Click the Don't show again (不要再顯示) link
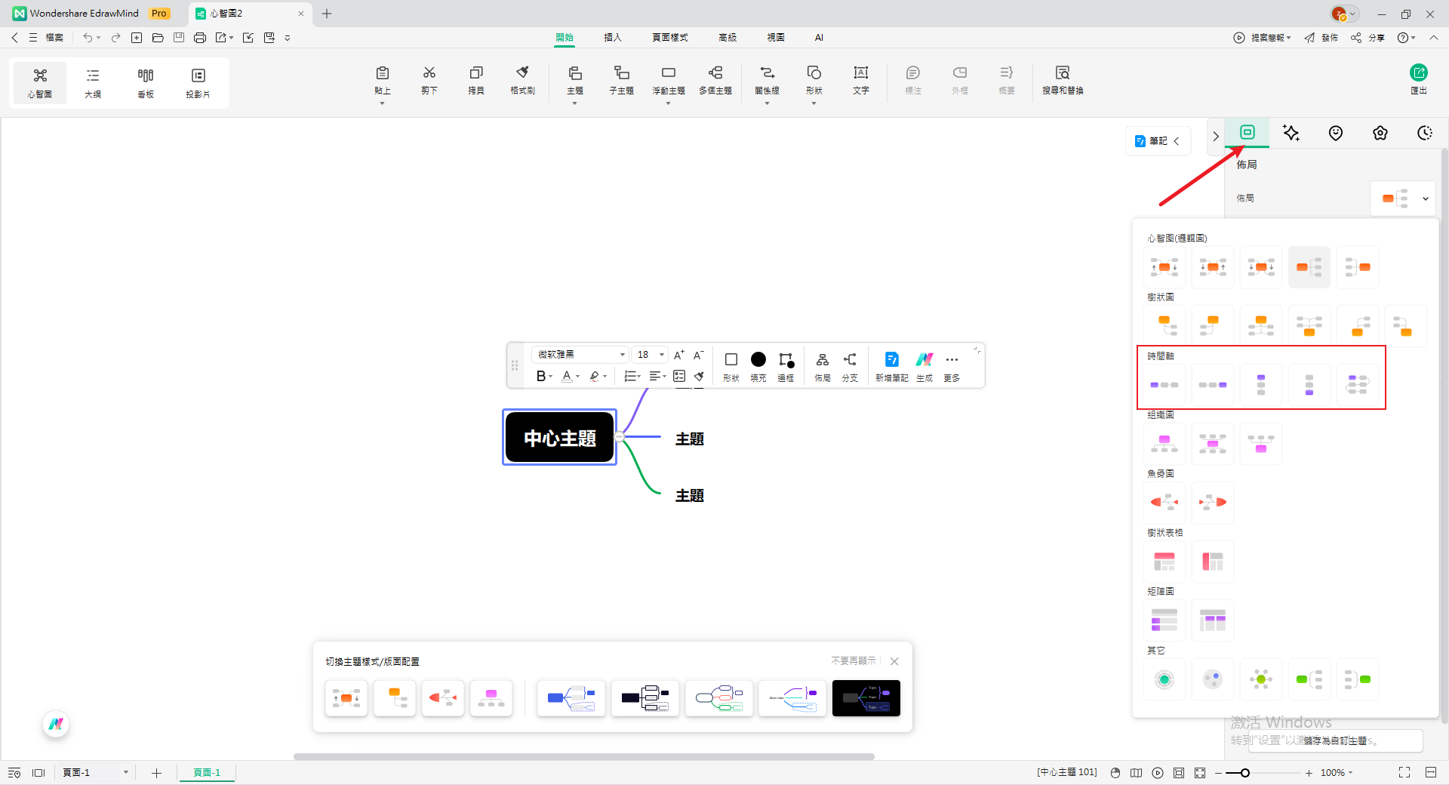 point(853,661)
